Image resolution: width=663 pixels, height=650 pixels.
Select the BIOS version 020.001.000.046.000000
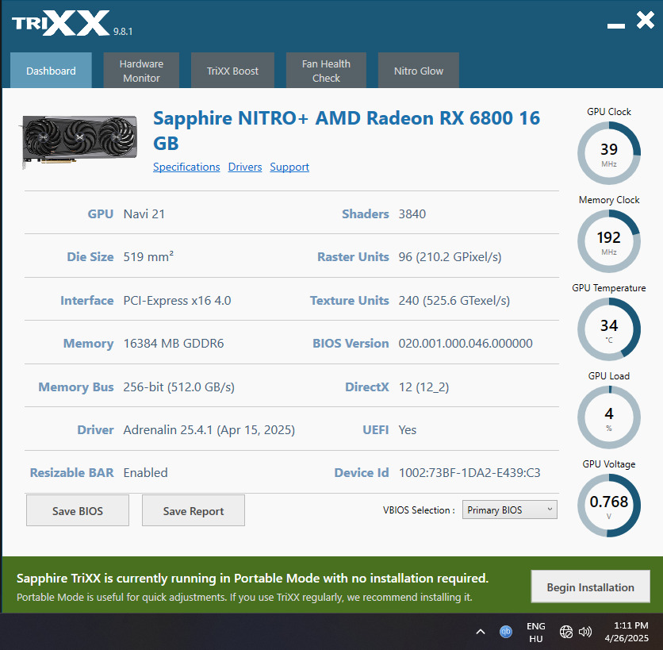tap(466, 343)
